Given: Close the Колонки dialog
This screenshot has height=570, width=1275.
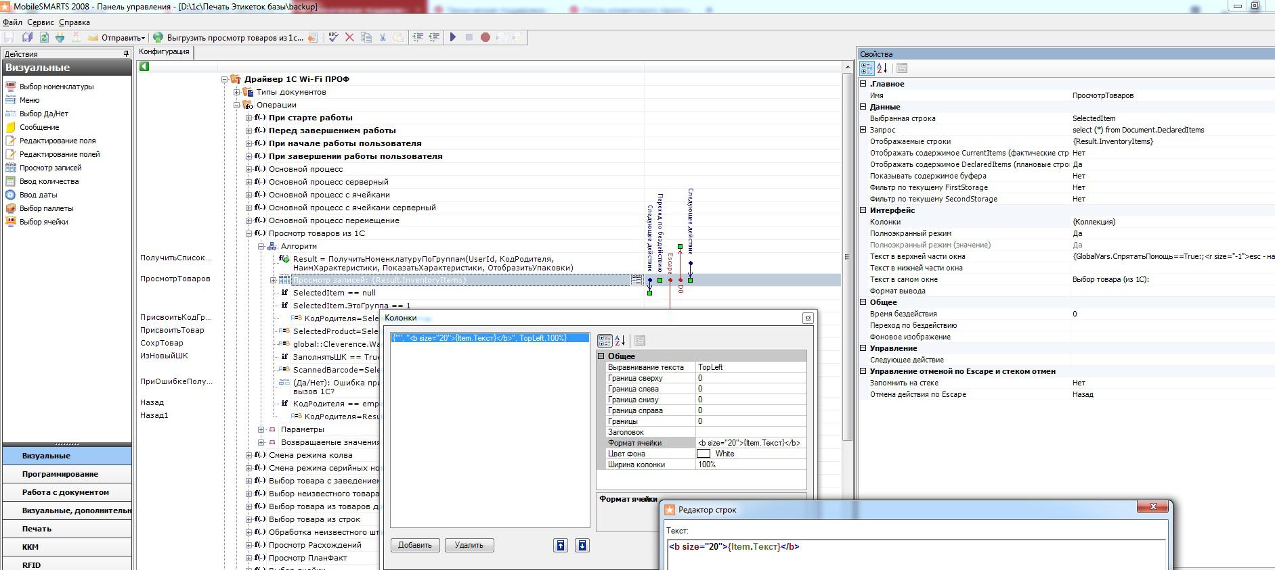Looking at the screenshot, I should (x=808, y=318).
